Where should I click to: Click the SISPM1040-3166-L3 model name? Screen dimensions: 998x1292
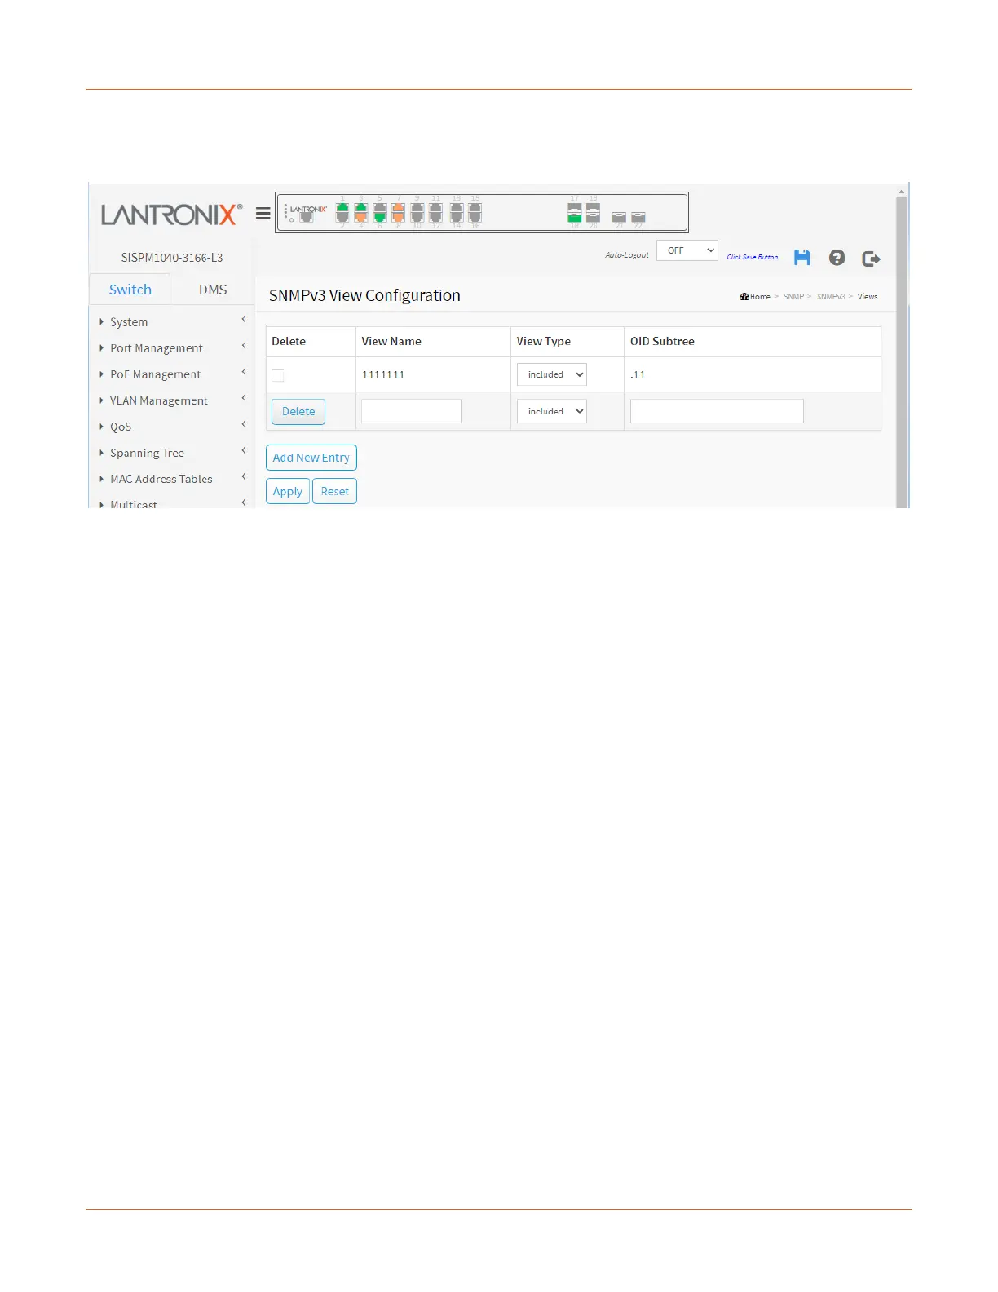pyautogui.click(x=172, y=258)
